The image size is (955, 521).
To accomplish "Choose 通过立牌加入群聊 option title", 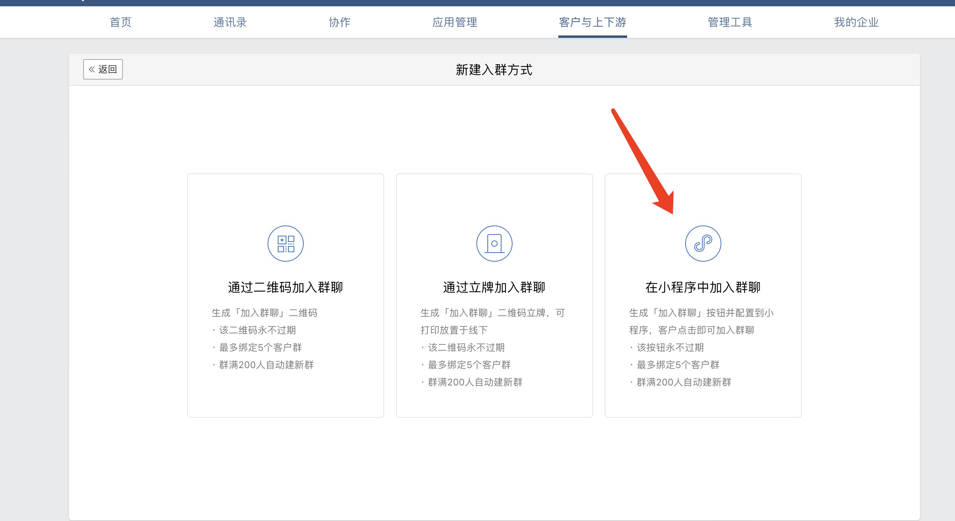I will tap(494, 287).
